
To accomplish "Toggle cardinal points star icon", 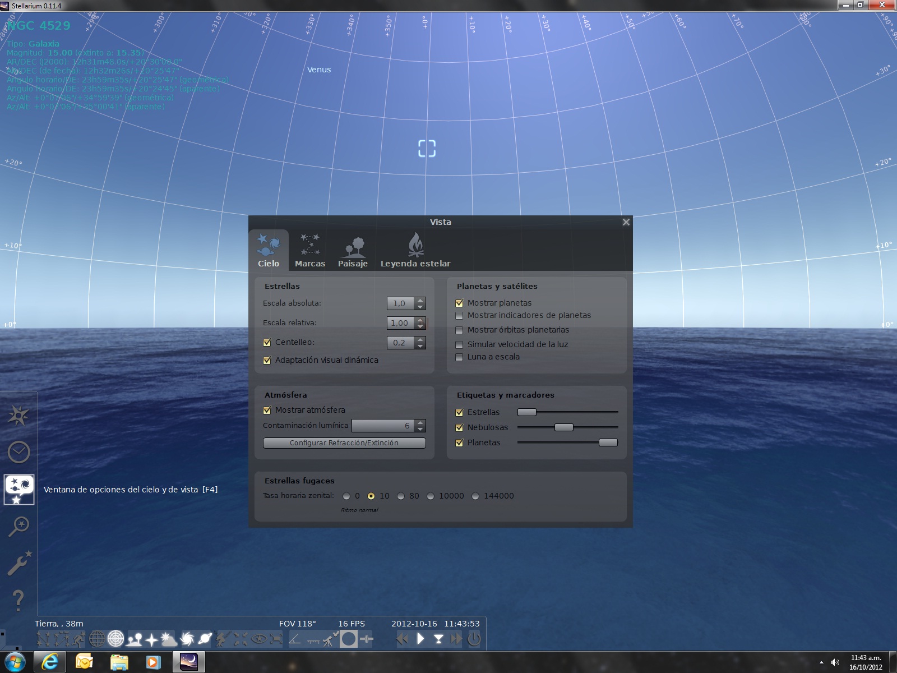I will click(x=151, y=639).
